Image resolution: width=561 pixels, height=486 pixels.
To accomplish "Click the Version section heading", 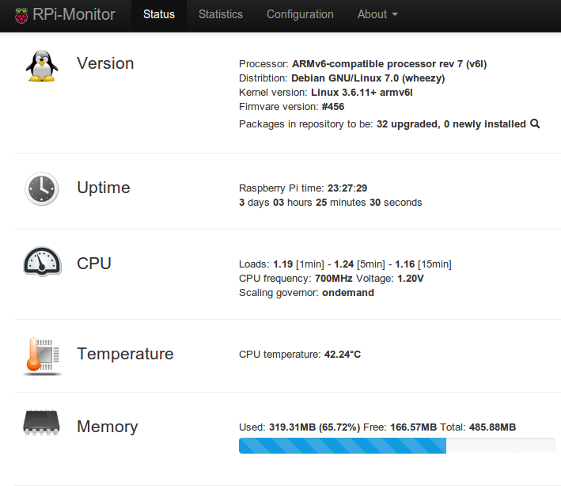I will pos(105,63).
